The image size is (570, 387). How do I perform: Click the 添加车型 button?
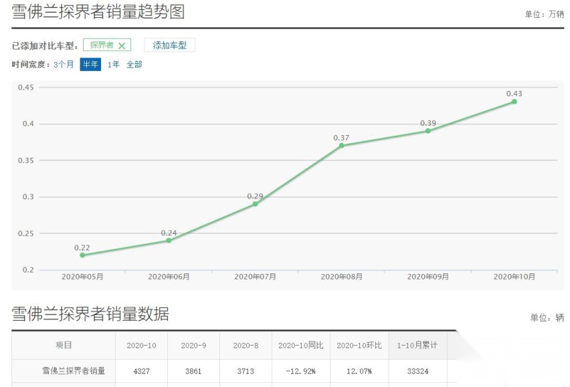point(169,45)
